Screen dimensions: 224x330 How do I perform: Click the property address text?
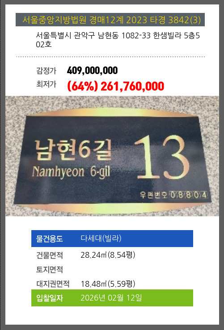click(x=118, y=40)
